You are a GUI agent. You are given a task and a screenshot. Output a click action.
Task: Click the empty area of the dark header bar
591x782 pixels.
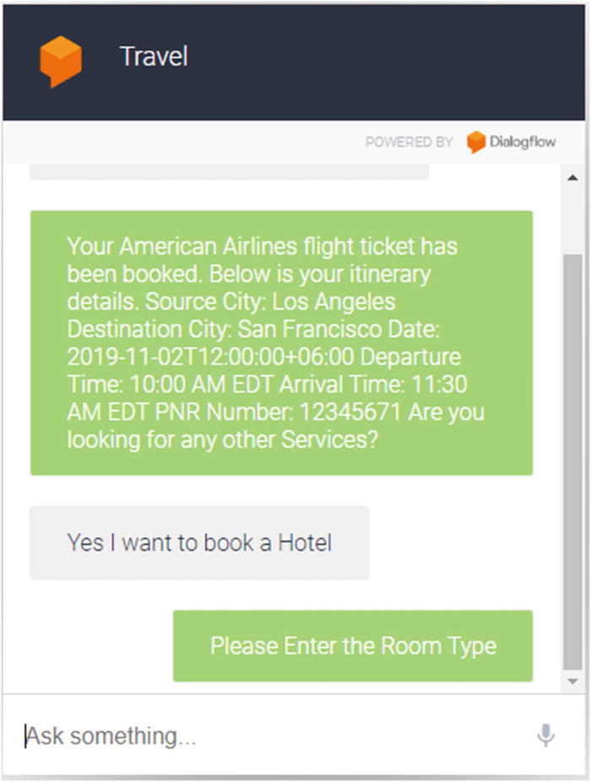pos(389,62)
